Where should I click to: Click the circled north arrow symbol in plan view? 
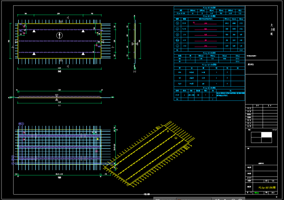point(59,35)
